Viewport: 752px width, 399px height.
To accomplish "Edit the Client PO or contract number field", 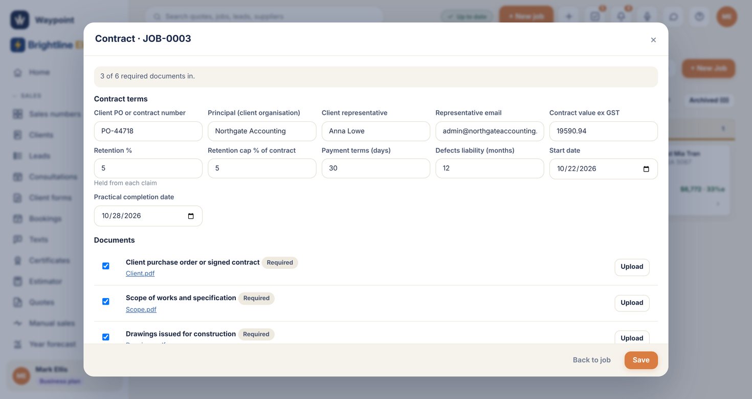I will [148, 131].
